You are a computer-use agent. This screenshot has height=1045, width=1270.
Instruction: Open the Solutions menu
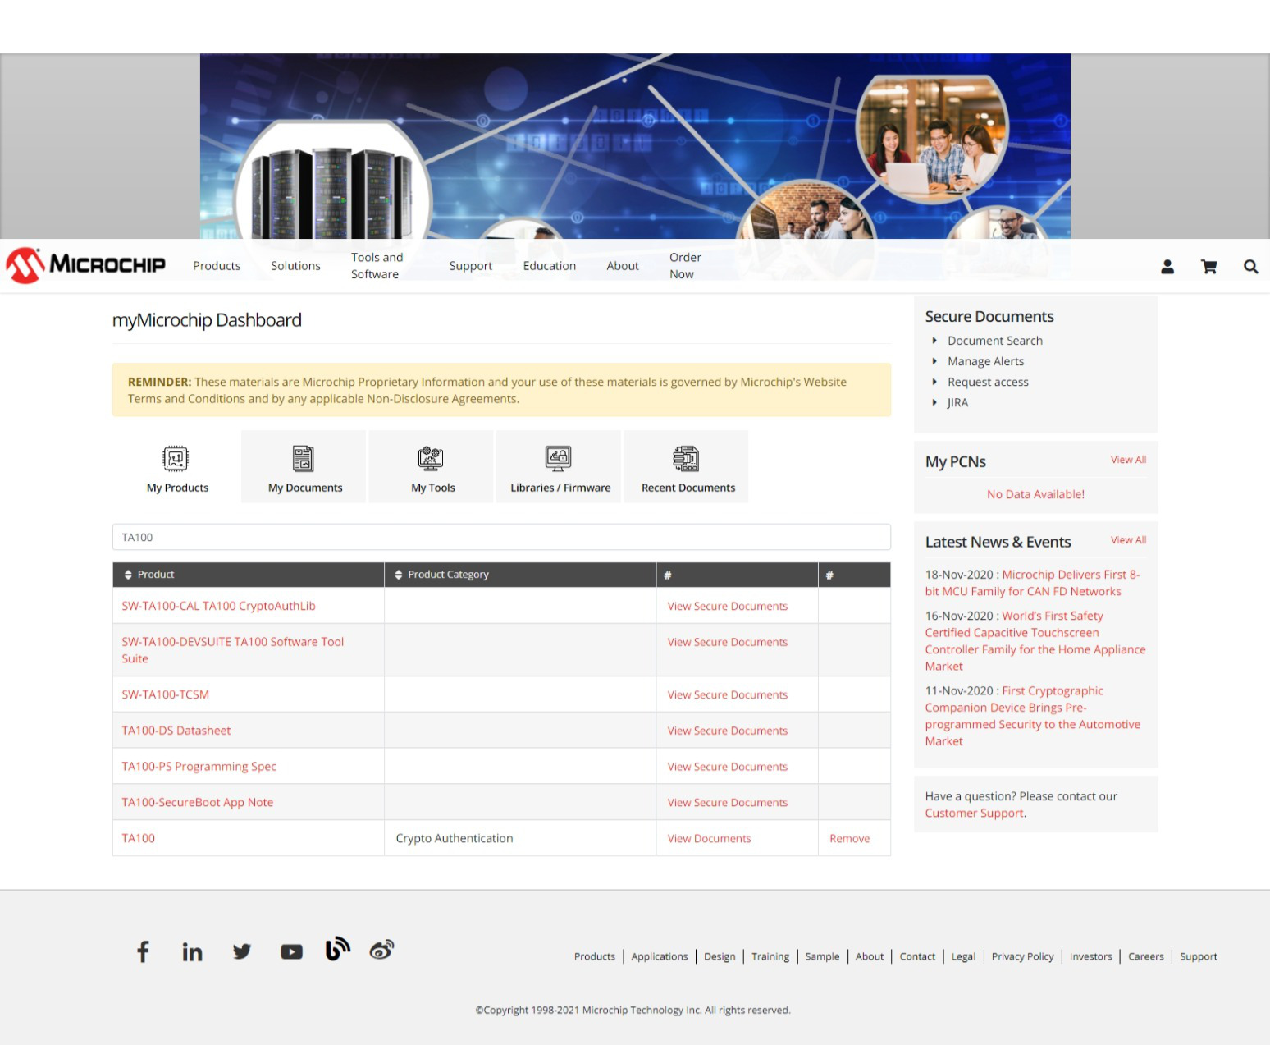click(295, 266)
